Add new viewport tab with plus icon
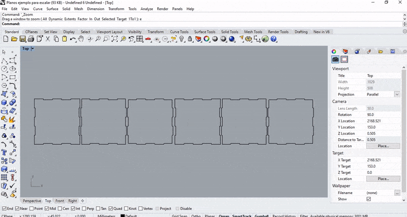 tap(82, 201)
